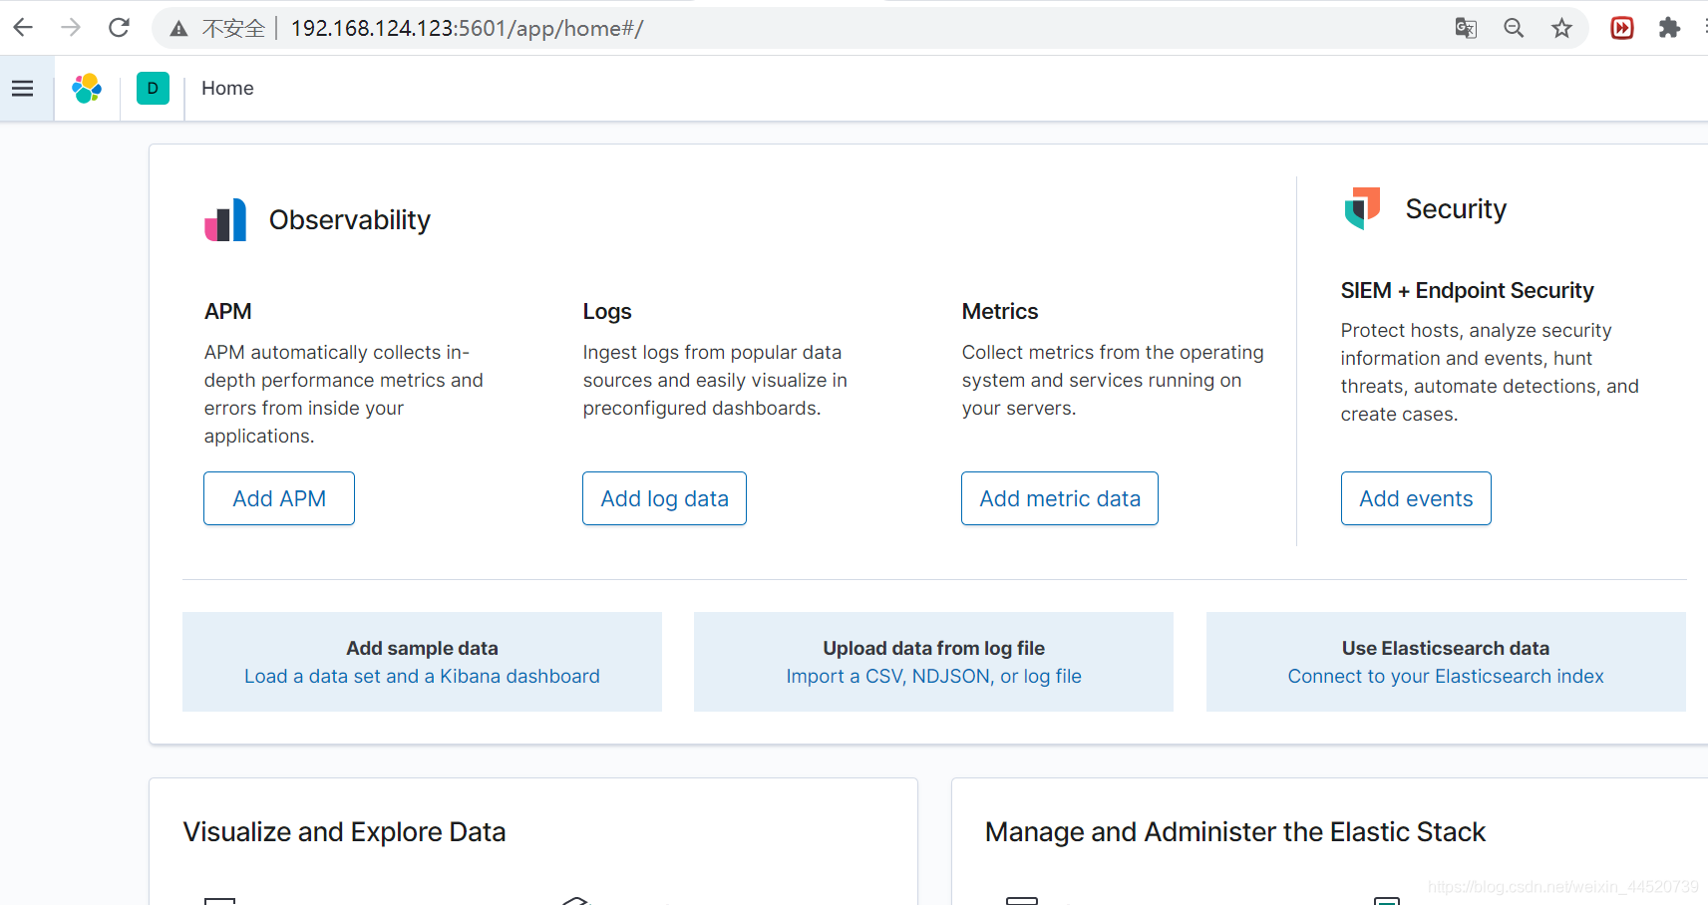Open the Add sample data card

422,662
